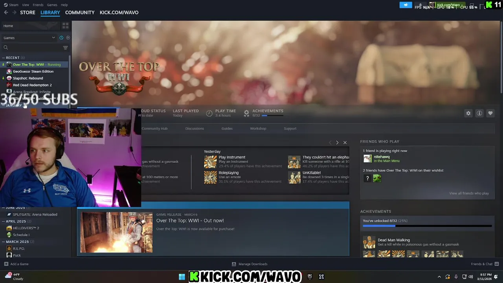Go to COMMUNITY tab
The height and width of the screenshot is (283, 503).
click(x=80, y=13)
